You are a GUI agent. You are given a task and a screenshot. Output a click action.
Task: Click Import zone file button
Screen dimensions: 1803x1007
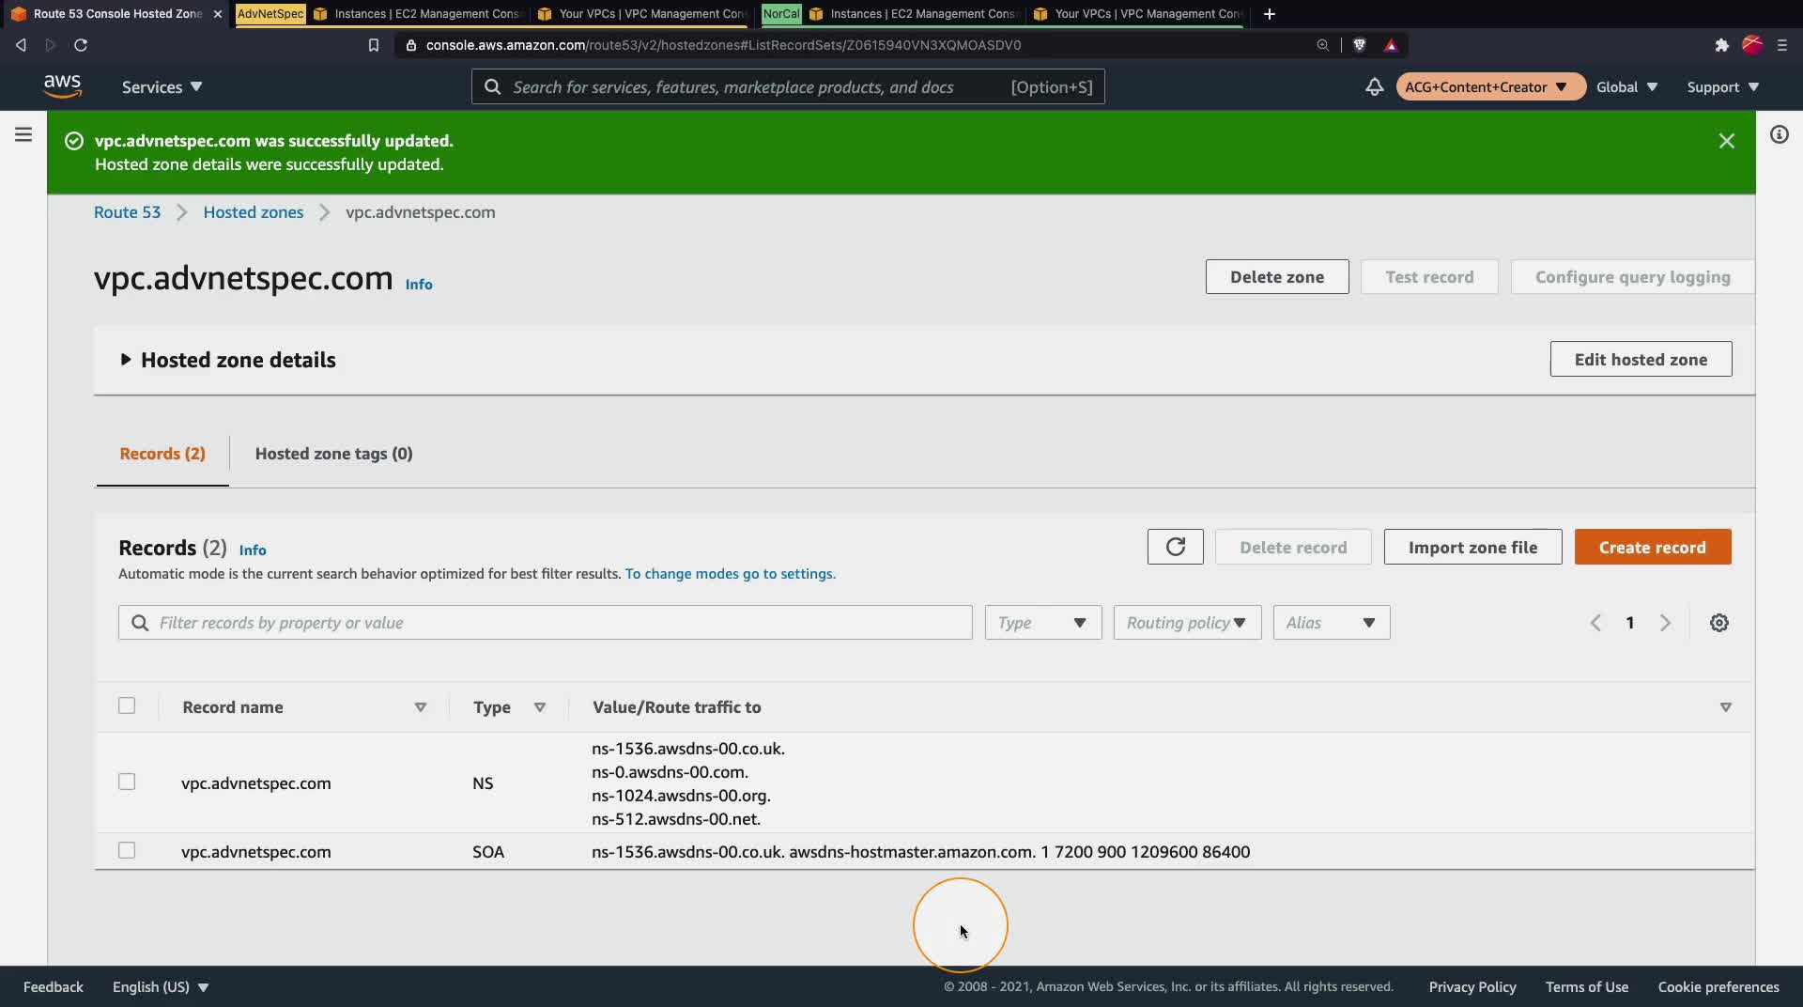coord(1472,547)
